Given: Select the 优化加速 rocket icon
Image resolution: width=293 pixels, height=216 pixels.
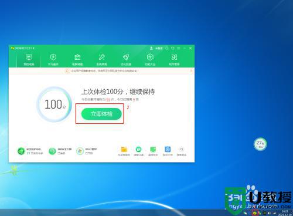Looking at the screenshot, I should [126, 60].
